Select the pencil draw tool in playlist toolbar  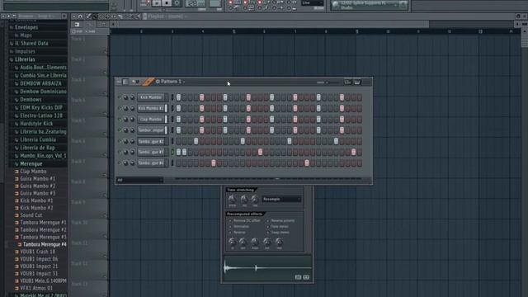tap(88, 16)
